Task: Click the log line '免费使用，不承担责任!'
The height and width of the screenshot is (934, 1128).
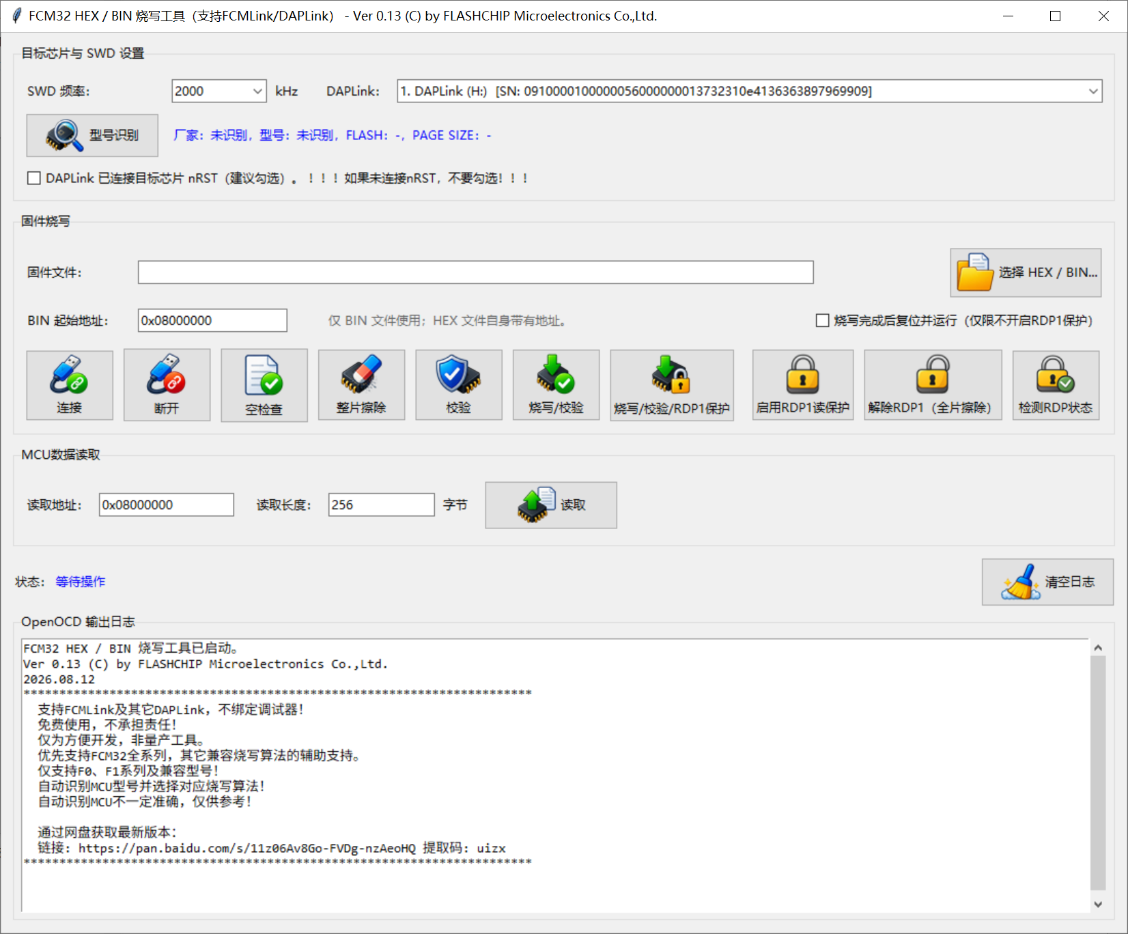Action: [107, 725]
